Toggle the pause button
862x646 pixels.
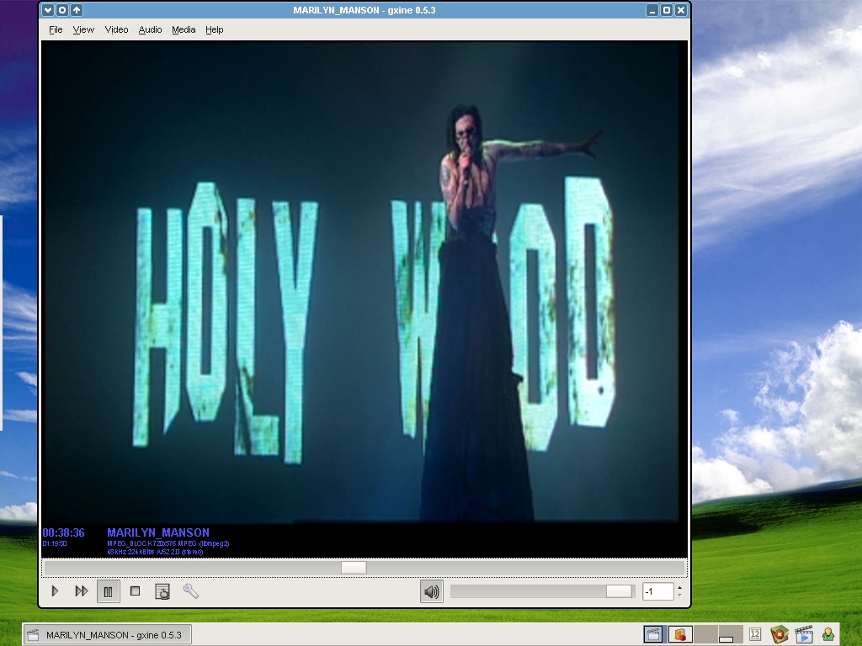point(109,591)
